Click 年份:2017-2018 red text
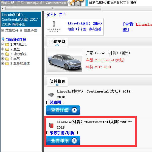The height and width of the screenshot is (152, 152). click(x=98, y=67)
